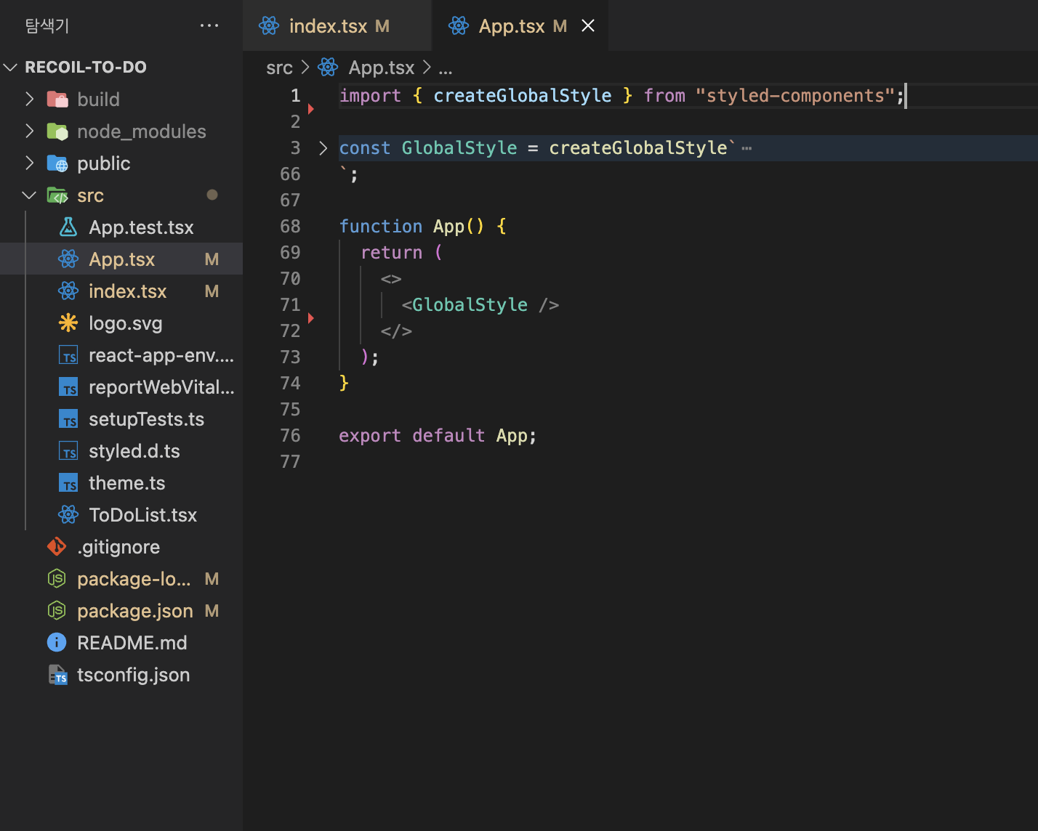Click the React icon in the breadcrumb bar
Image resolution: width=1038 pixels, height=831 pixels.
pos(328,68)
